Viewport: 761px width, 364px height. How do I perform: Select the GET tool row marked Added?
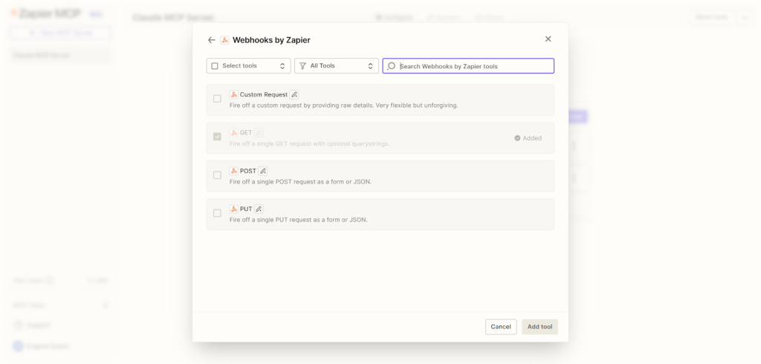coord(380,138)
